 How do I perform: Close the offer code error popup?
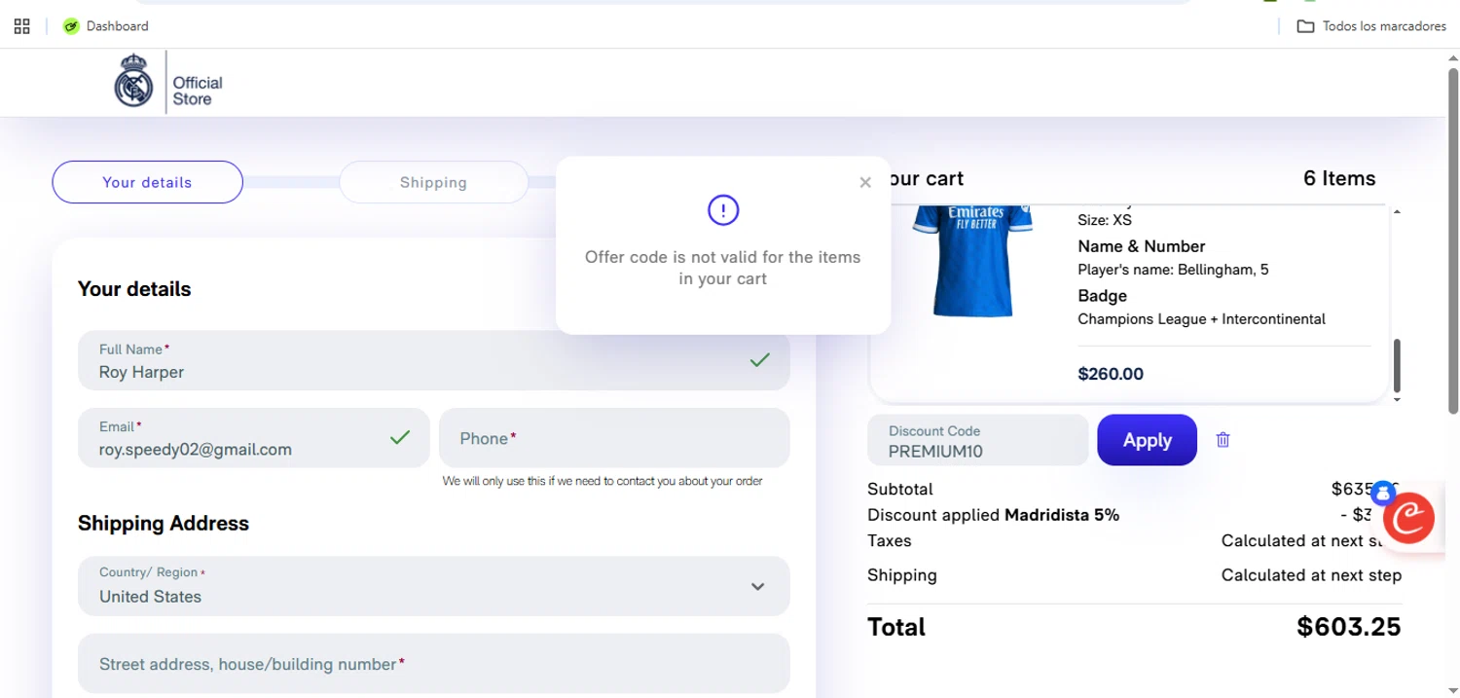[865, 182]
